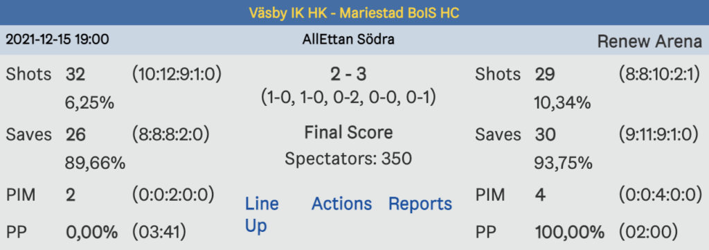Click the home team shots total 32
This screenshot has width=709, height=250.
(75, 74)
